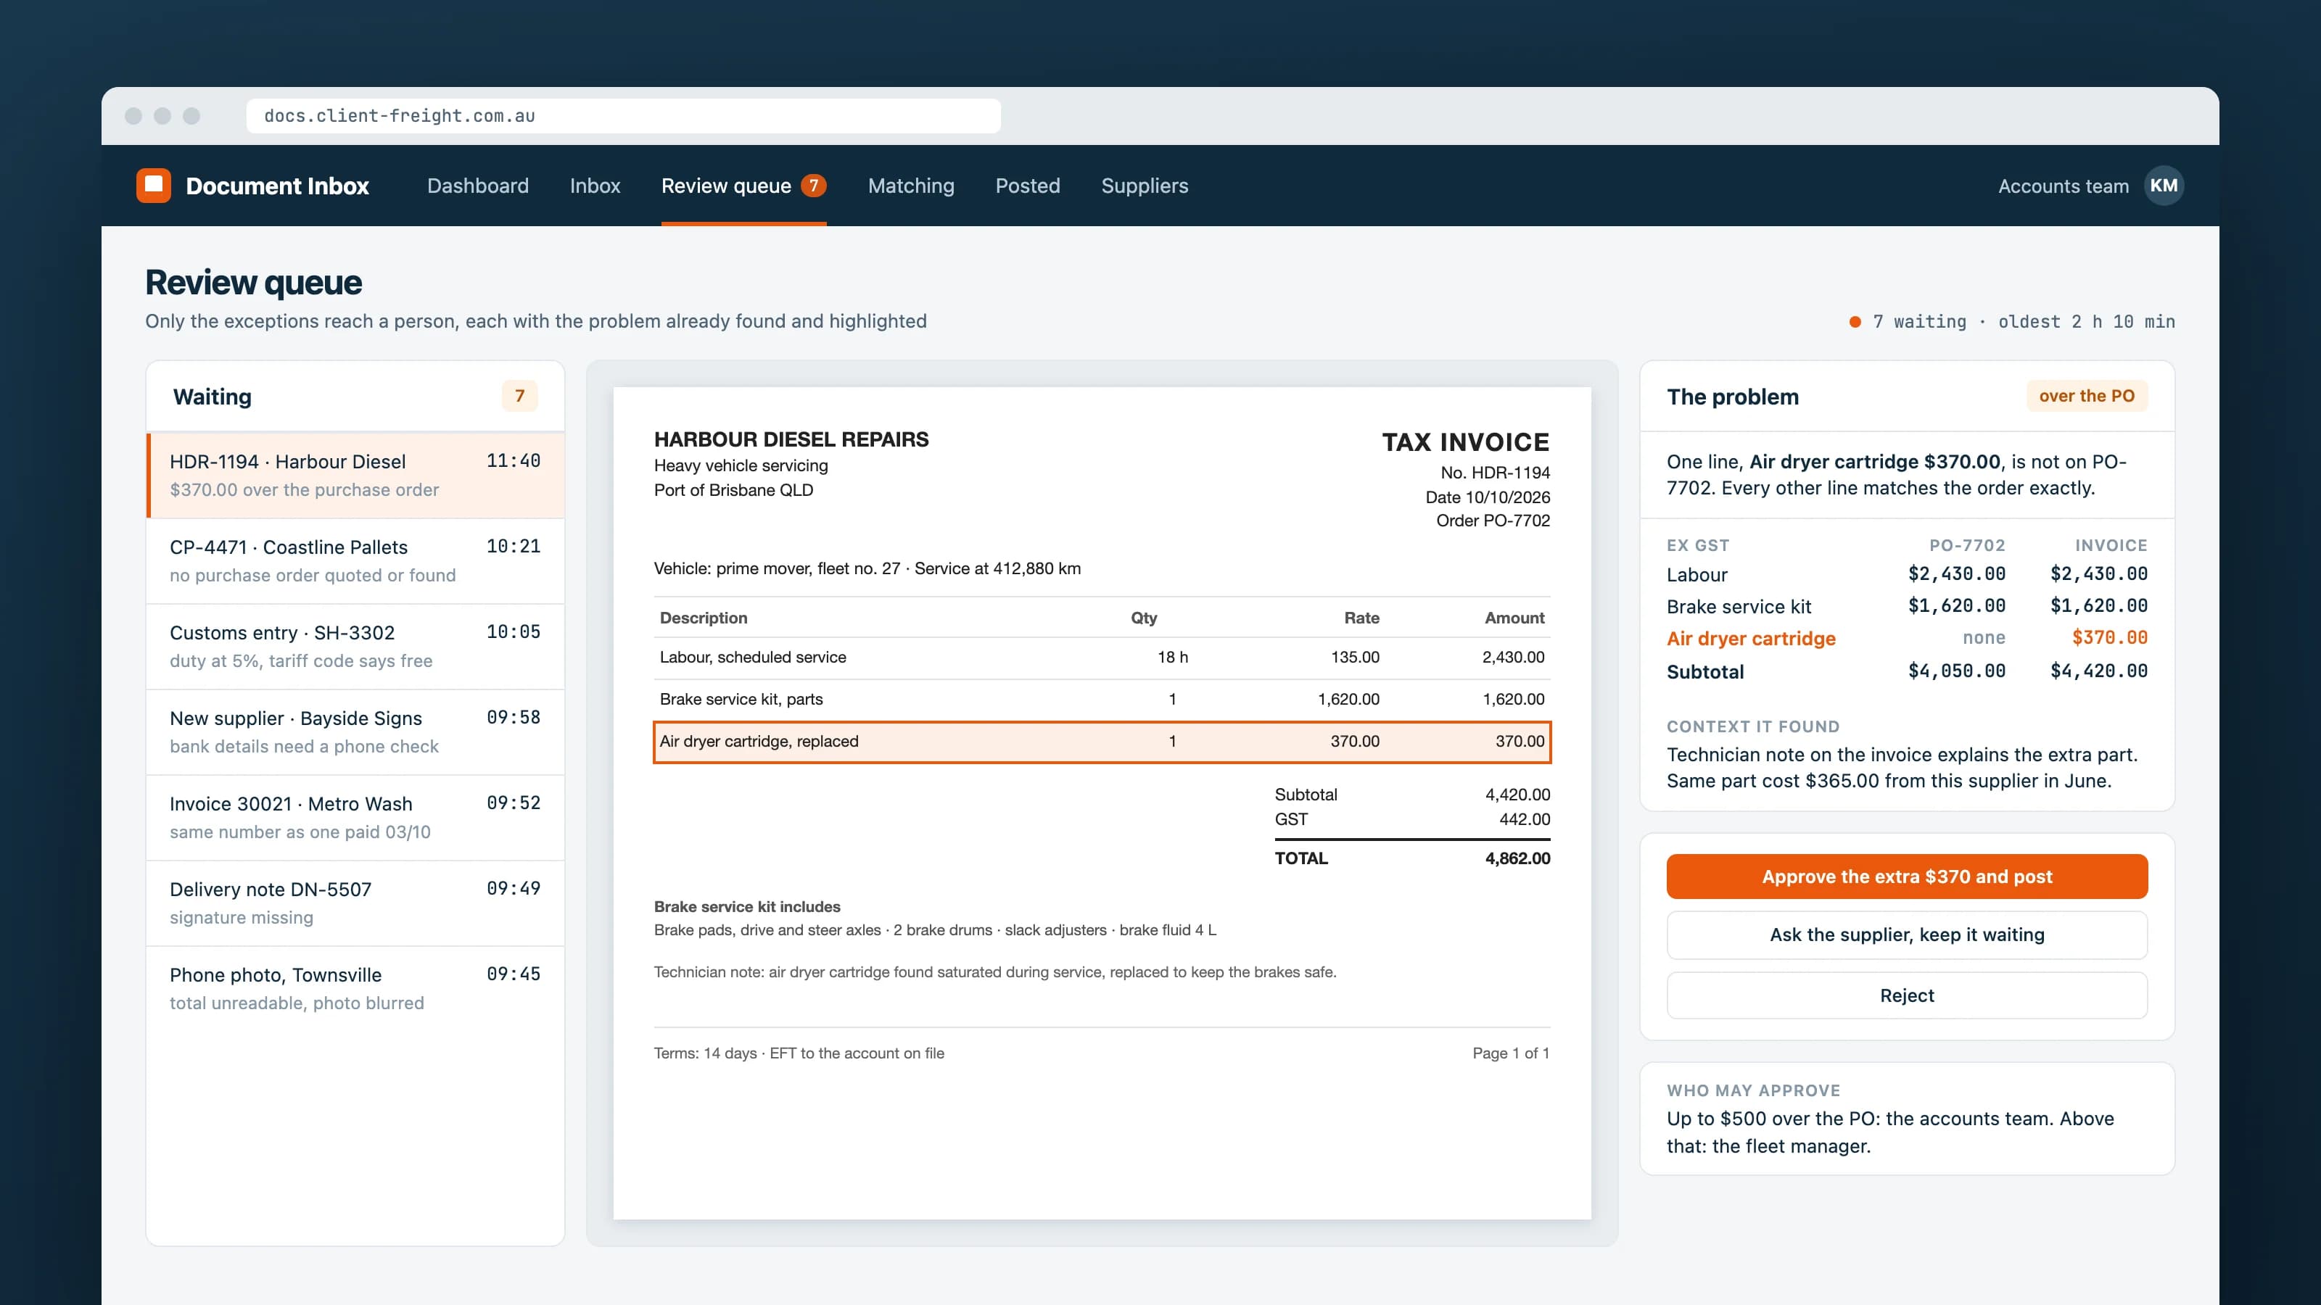Select Delivery note DN-5507 item
Image resolution: width=2321 pixels, height=1305 pixels.
pyautogui.click(x=355, y=903)
